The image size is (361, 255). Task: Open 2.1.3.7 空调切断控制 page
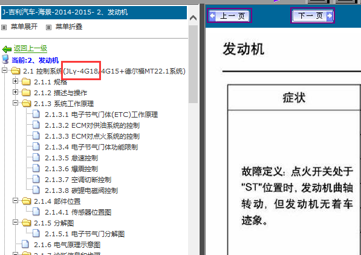[78, 180]
